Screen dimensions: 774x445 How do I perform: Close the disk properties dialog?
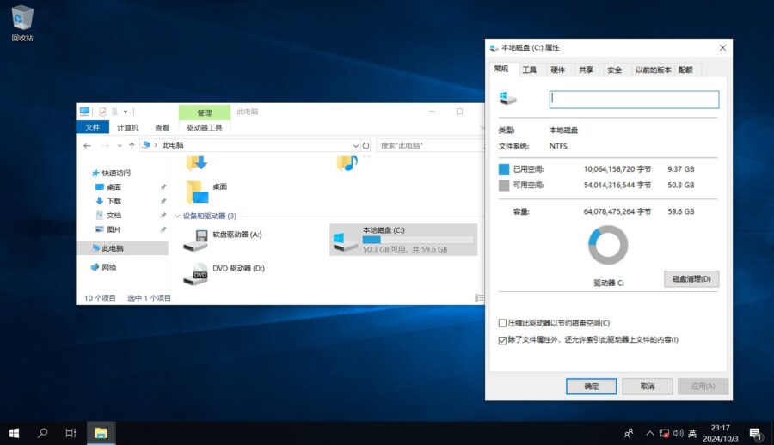coord(722,48)
